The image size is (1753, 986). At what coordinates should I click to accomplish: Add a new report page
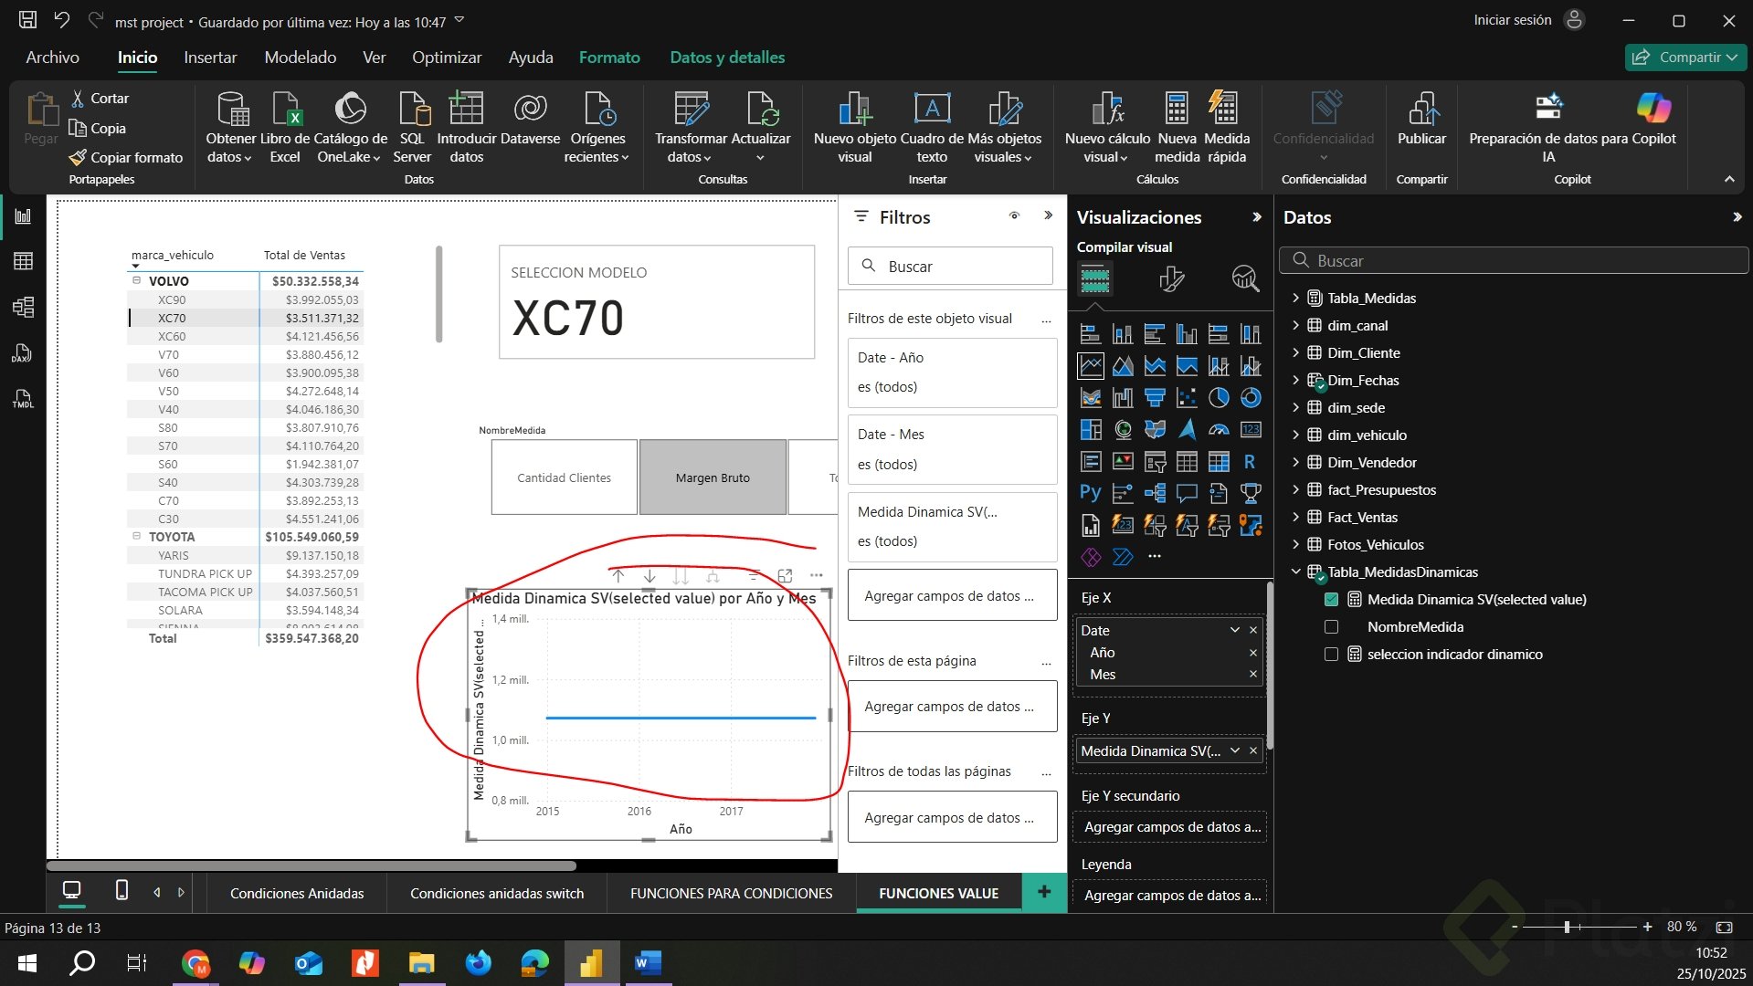pos(1044,892)
